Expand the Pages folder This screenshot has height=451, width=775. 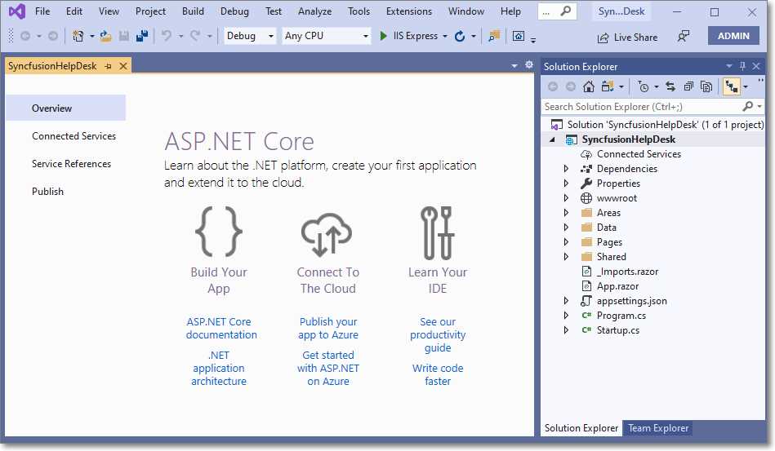coord(567,242)
